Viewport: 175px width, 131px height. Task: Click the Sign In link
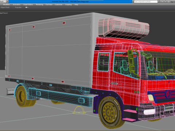[172, 2]
